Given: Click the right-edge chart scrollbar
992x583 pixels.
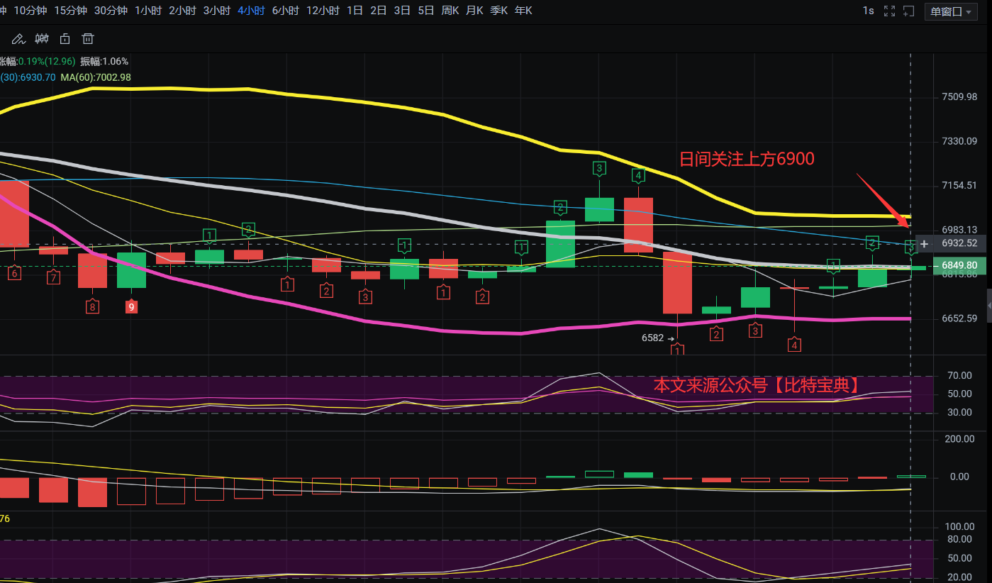Looking at the screenshot, I should (988, 305).
